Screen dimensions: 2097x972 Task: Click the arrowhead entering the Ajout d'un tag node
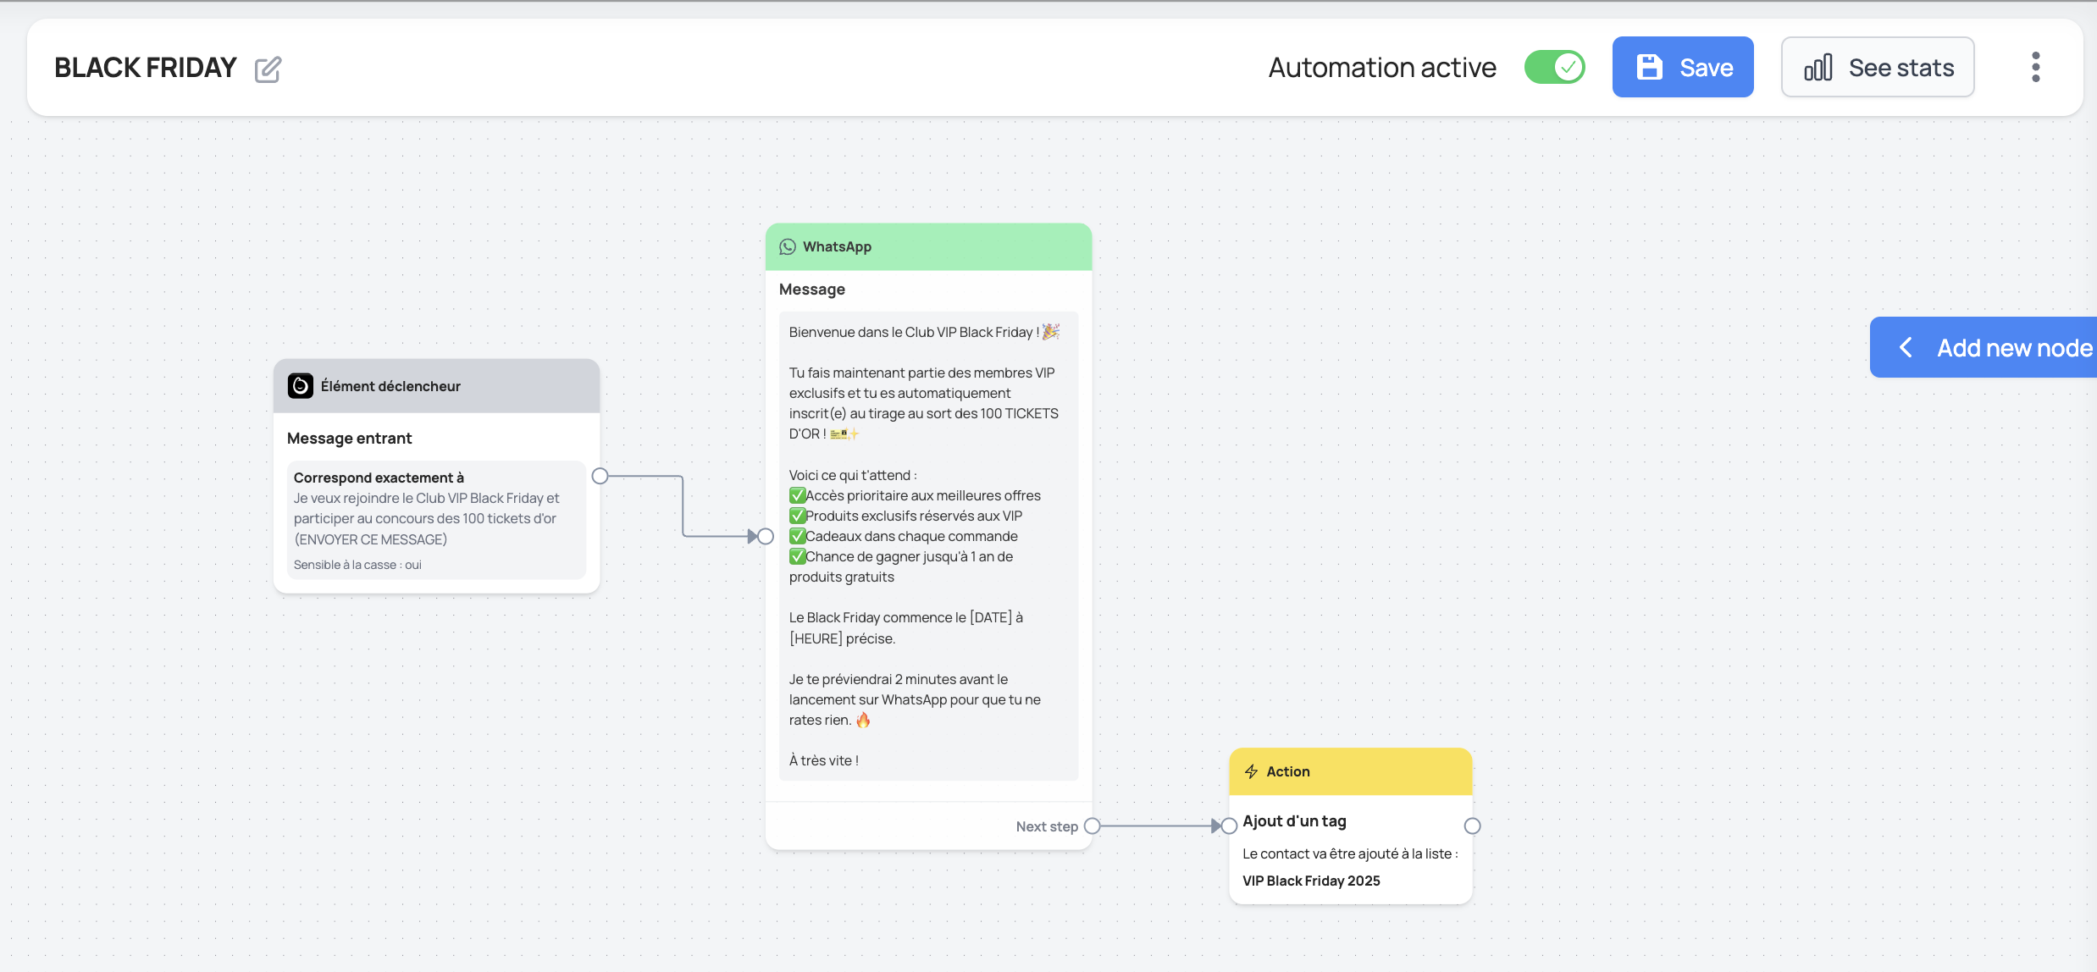point(1216,826)
